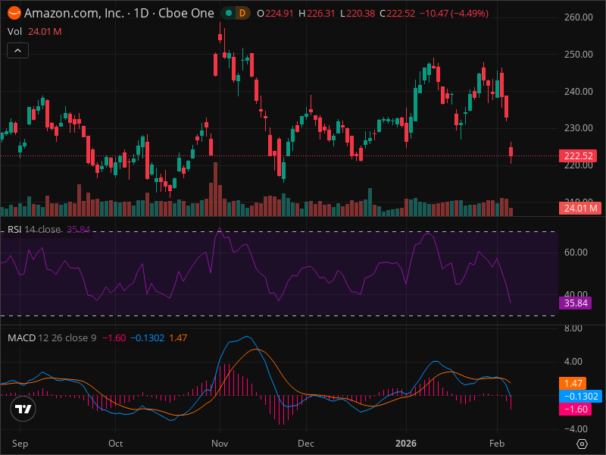The image size is (606, 455).
Task: Click the Amazon logo icon
Action: pyautogui.click(x=14, y=13)
